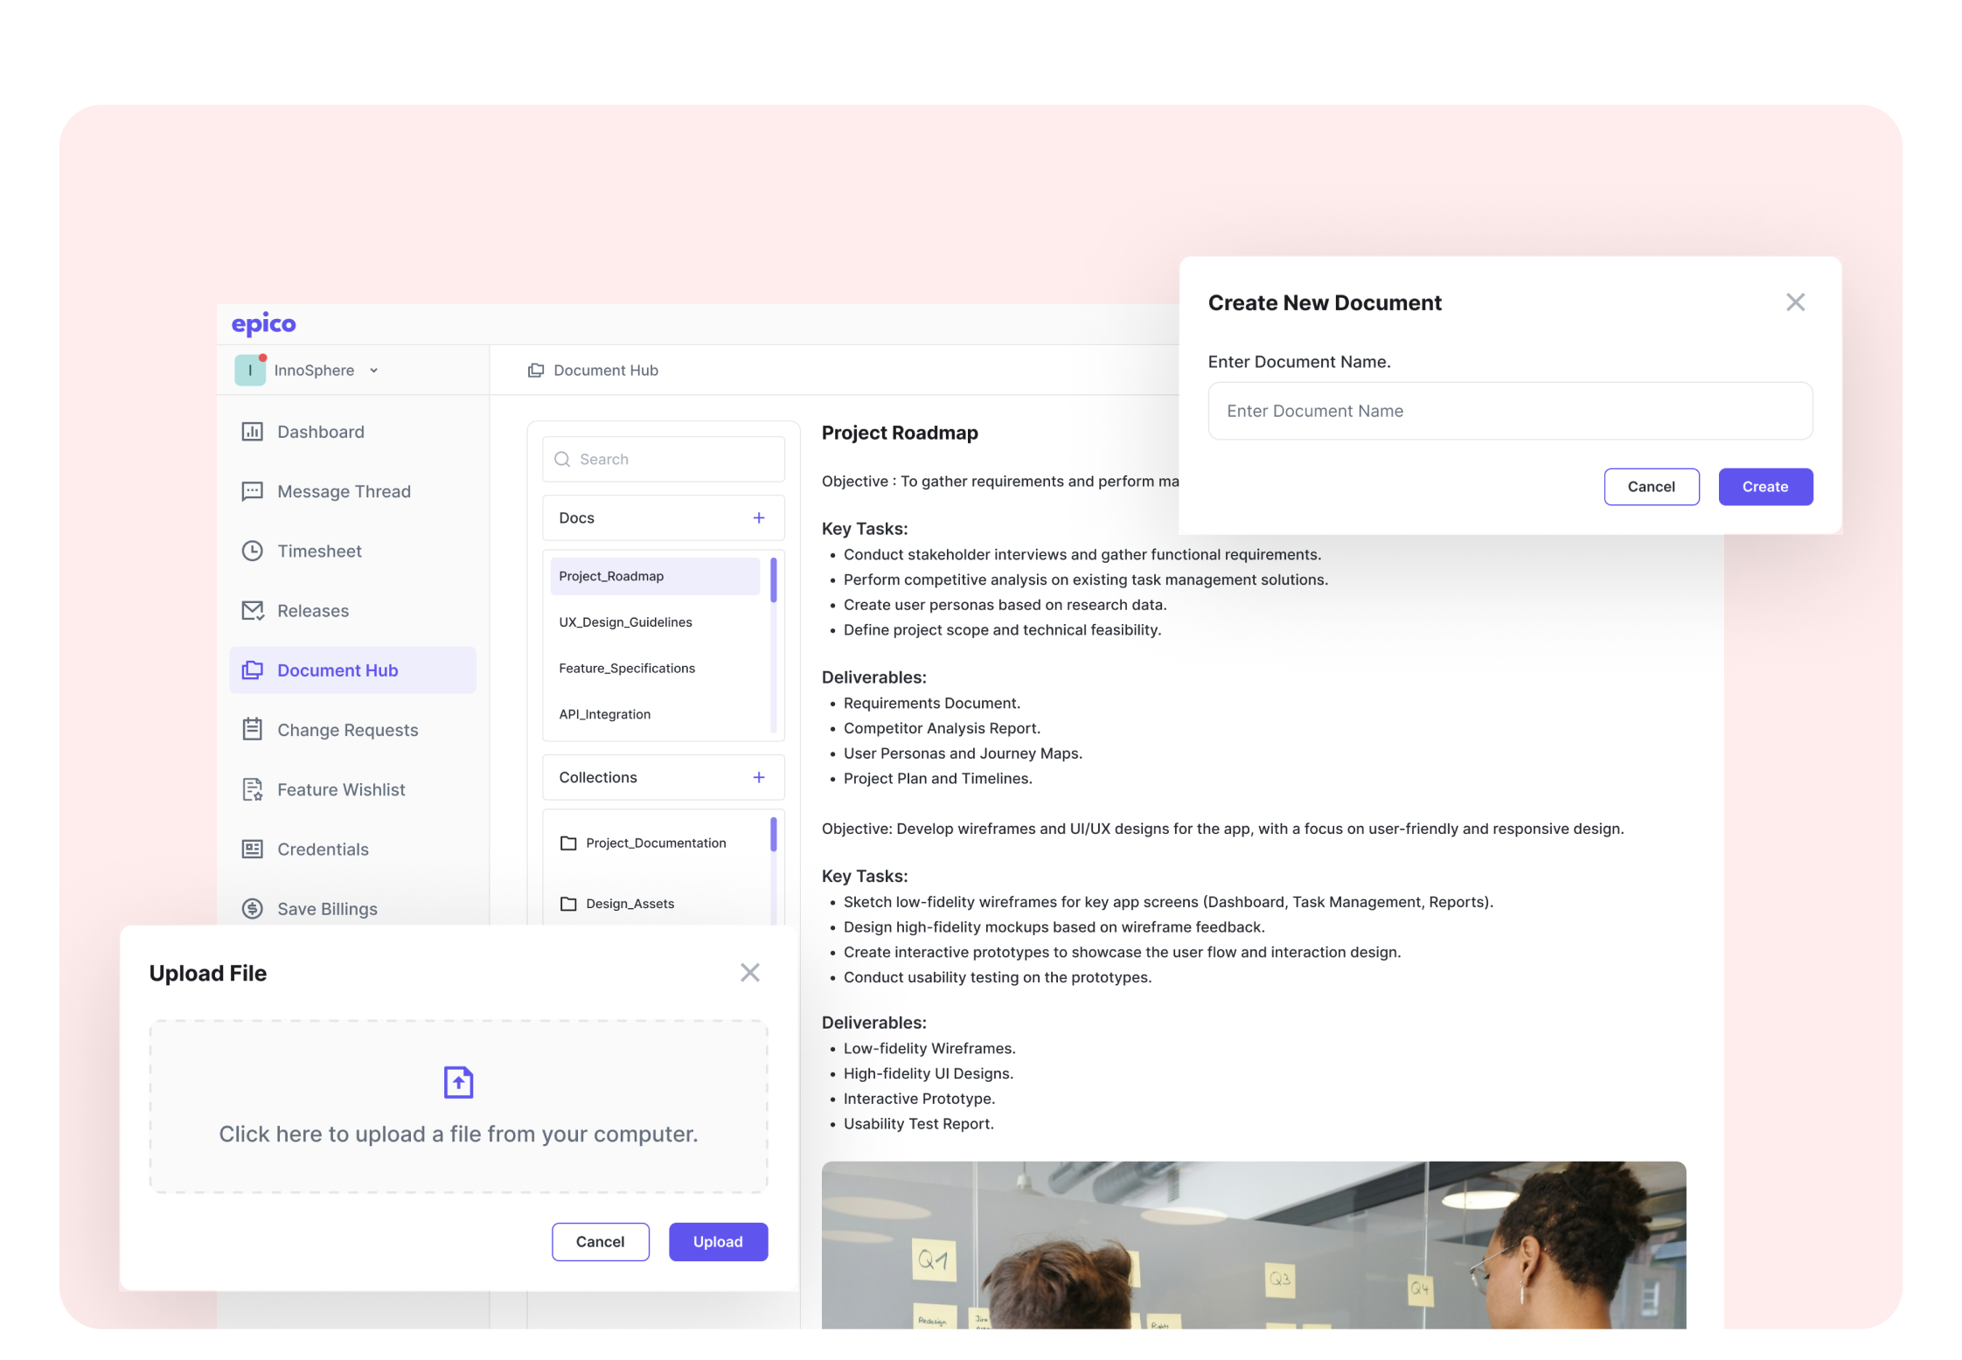The width and height of the screenshot is (1962, 1360).
Task: Click the Change Requests clipboard icon
Action: pos(253,730)
